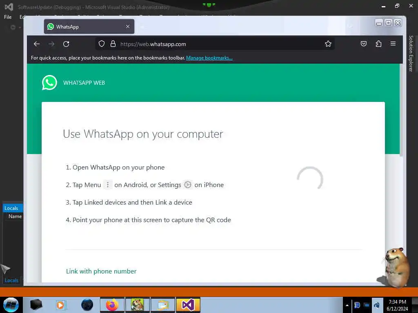The width and height of the screenshot is (418, 313).
Task: Close the WhatsApp browser tab
Action: point(128,26)
